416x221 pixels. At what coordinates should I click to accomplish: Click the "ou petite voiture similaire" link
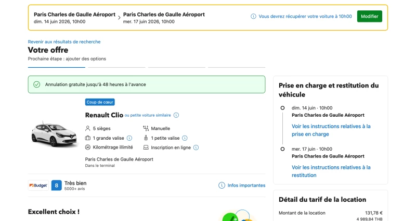coord(148,115)
